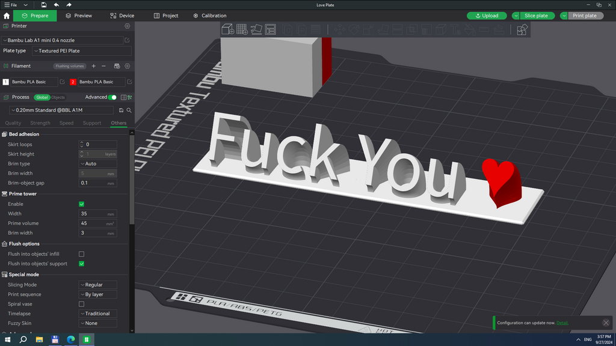Click the Auto orient toolbar icon

256,29
